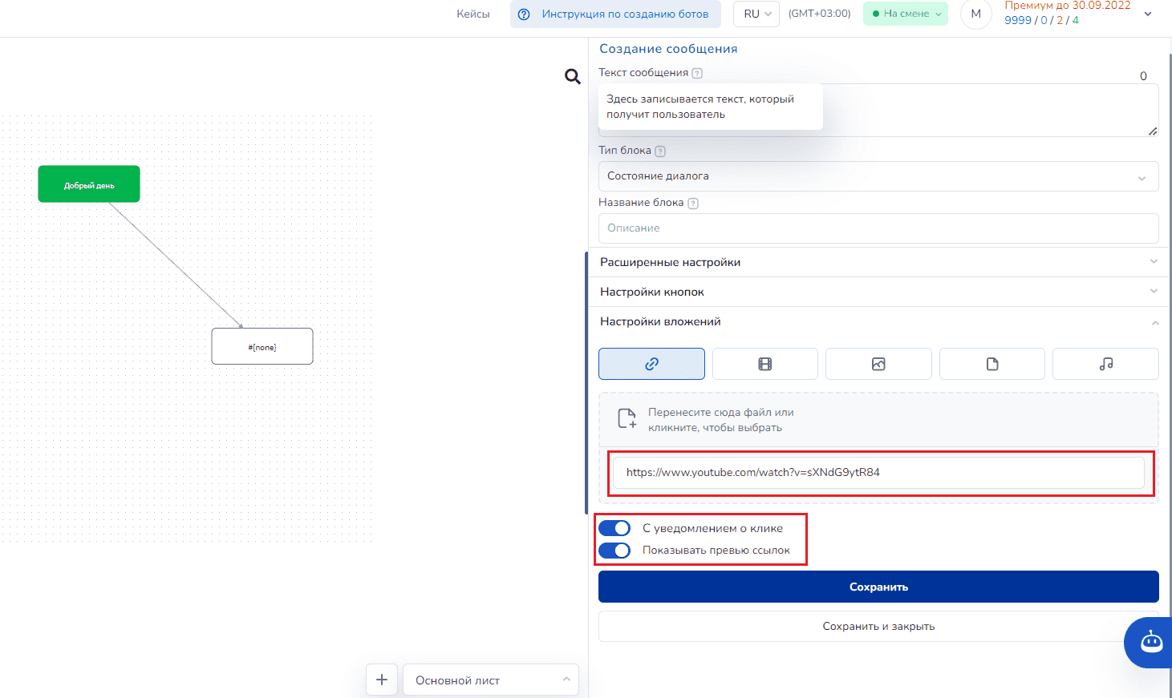This screenshot has width=1172, height=698.
Task: Click the add-file icon in the drop zone
Action: click(x=627, y=418)
